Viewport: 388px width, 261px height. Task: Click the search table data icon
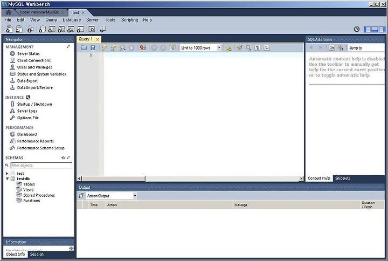[x=92, y=29]
